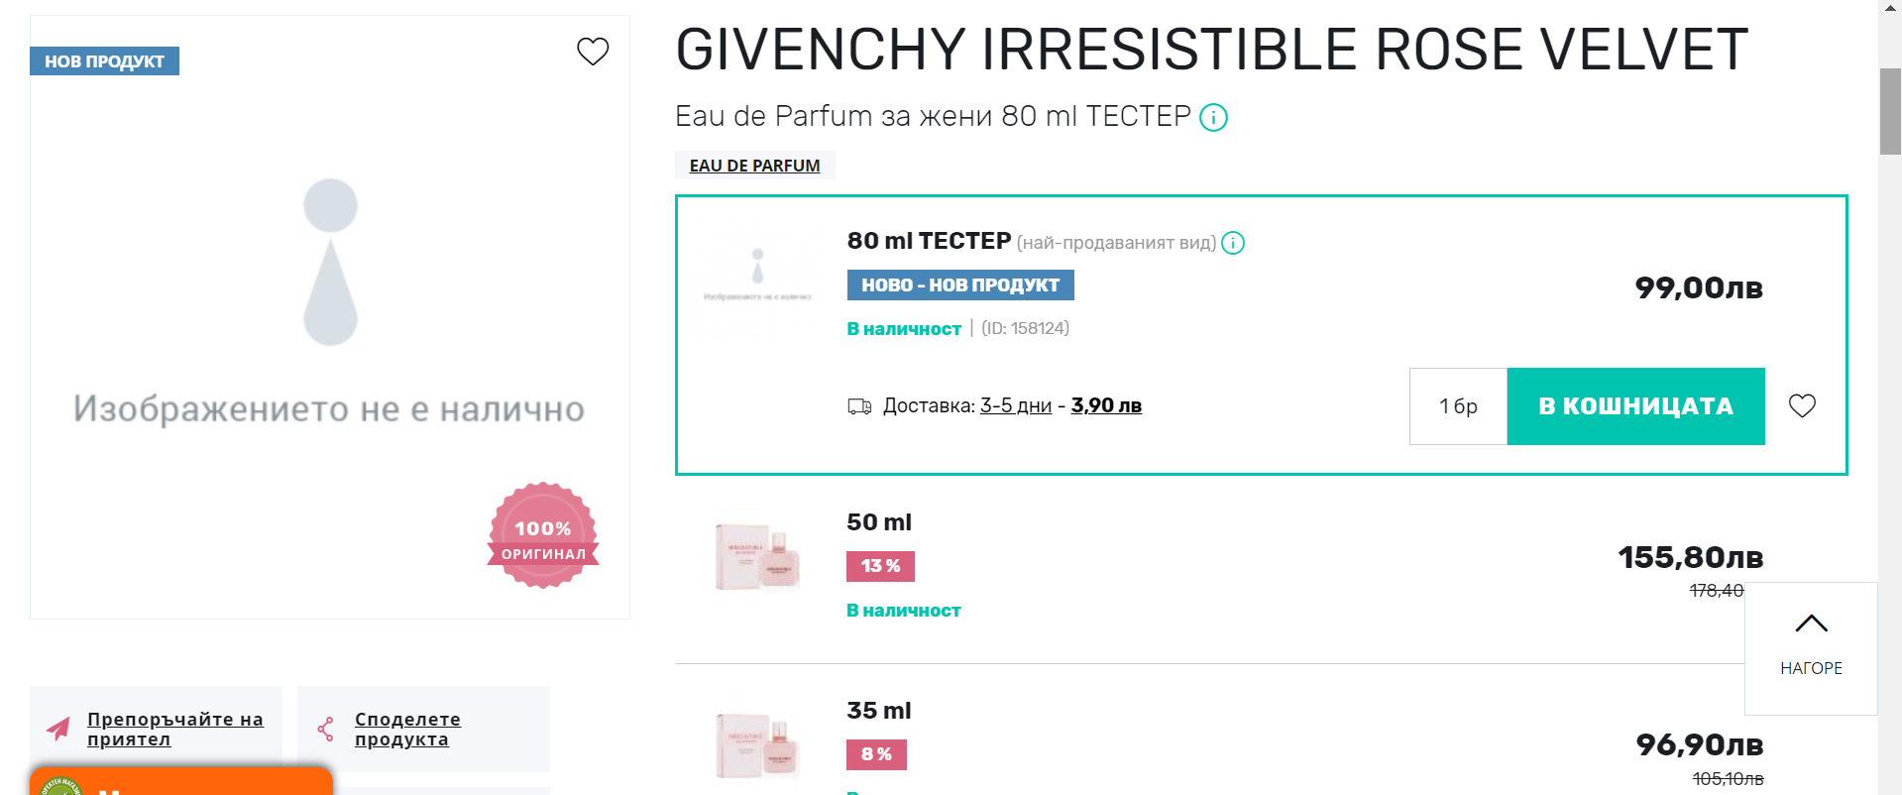Choose the 35 ml variant thumbnail
The height and width of the screenshot is (795, 1902).
[757, 745]
